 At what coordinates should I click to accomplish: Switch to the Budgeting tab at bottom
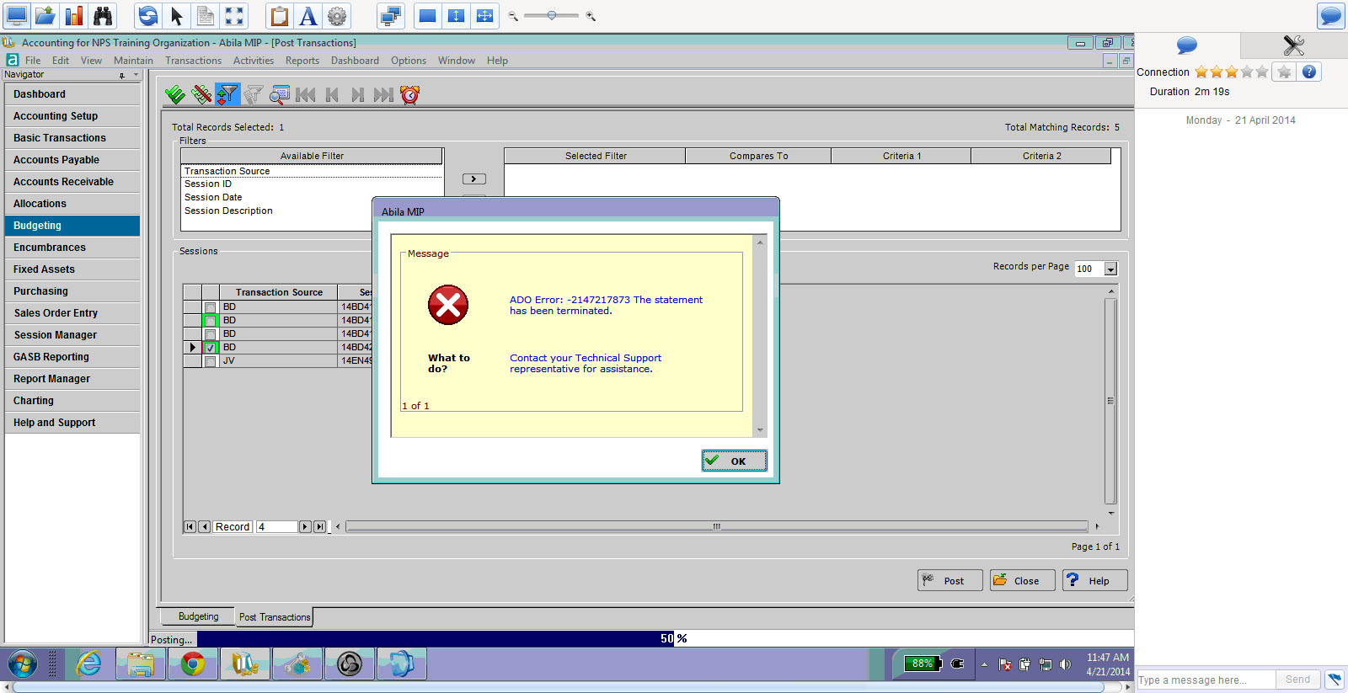click(x=198, y=616)
